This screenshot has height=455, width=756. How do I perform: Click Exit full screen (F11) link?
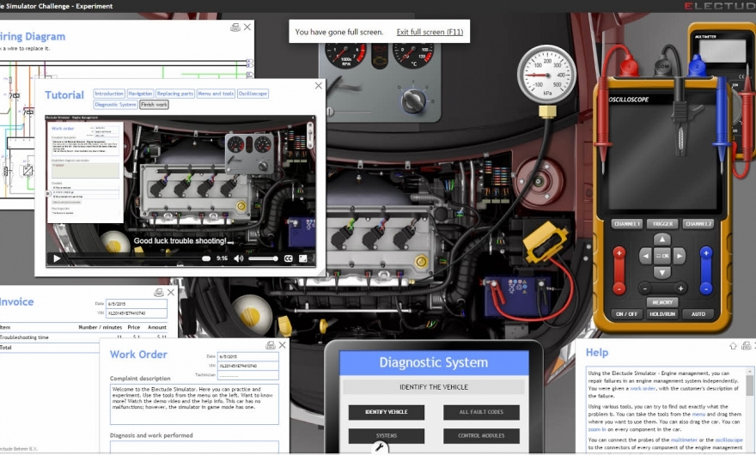[430, 32]
